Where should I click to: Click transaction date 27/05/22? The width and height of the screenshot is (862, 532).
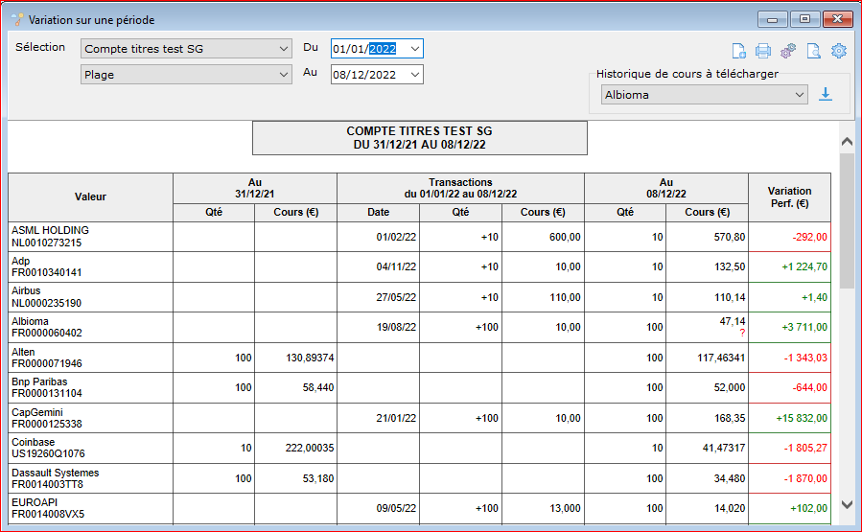coord(396,297)
